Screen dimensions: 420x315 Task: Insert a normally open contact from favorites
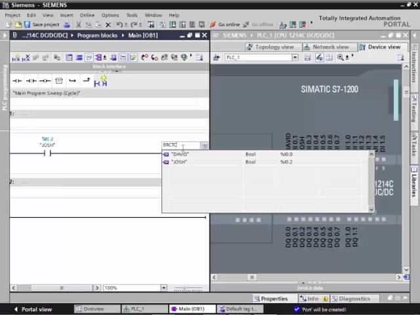tap(17, 81)
